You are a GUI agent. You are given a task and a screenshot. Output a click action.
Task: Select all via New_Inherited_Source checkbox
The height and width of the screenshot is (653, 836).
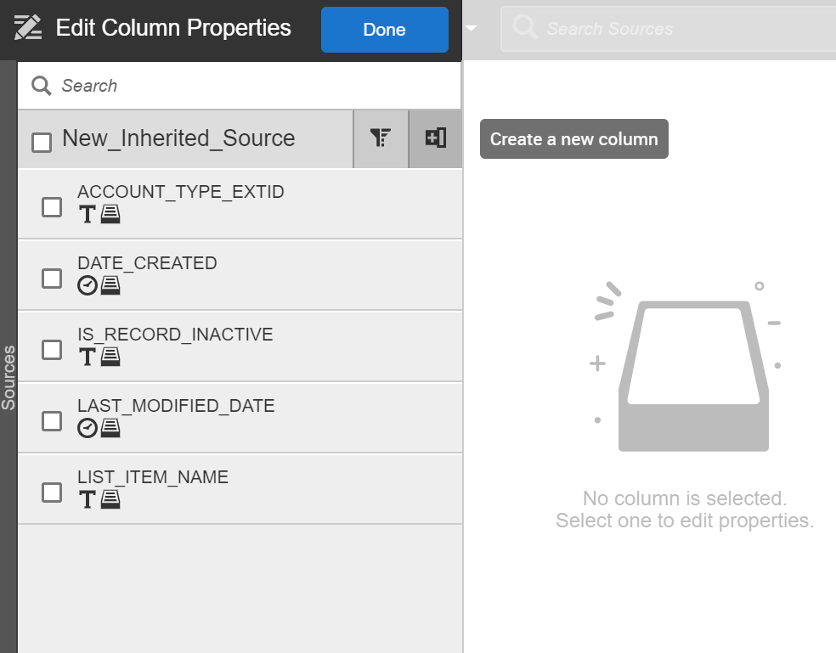pyautogui.click(x=42, y=142)
